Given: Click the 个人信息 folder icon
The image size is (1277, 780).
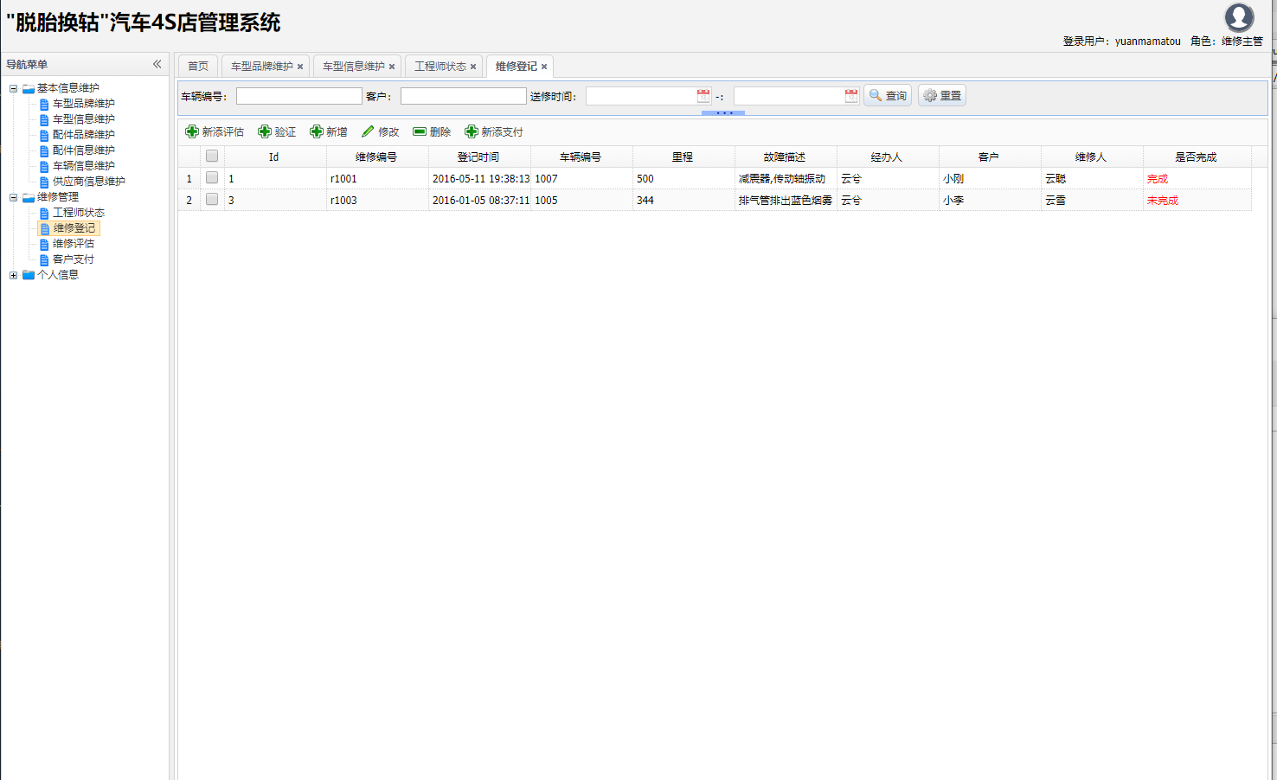Looking at the screenshot, I should point(29,275).
